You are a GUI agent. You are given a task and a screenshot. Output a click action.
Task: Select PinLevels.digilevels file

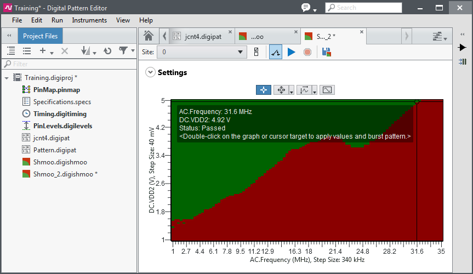pos(62,126)
